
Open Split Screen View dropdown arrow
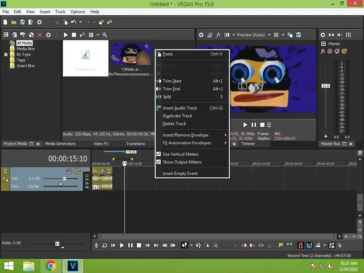[234, 35]
